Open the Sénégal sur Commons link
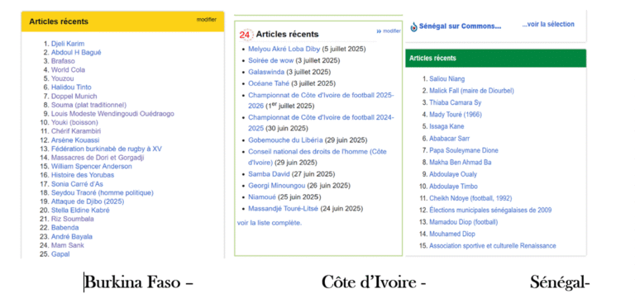The width and height of the screenshot is (635, 303). click(460, 26)
